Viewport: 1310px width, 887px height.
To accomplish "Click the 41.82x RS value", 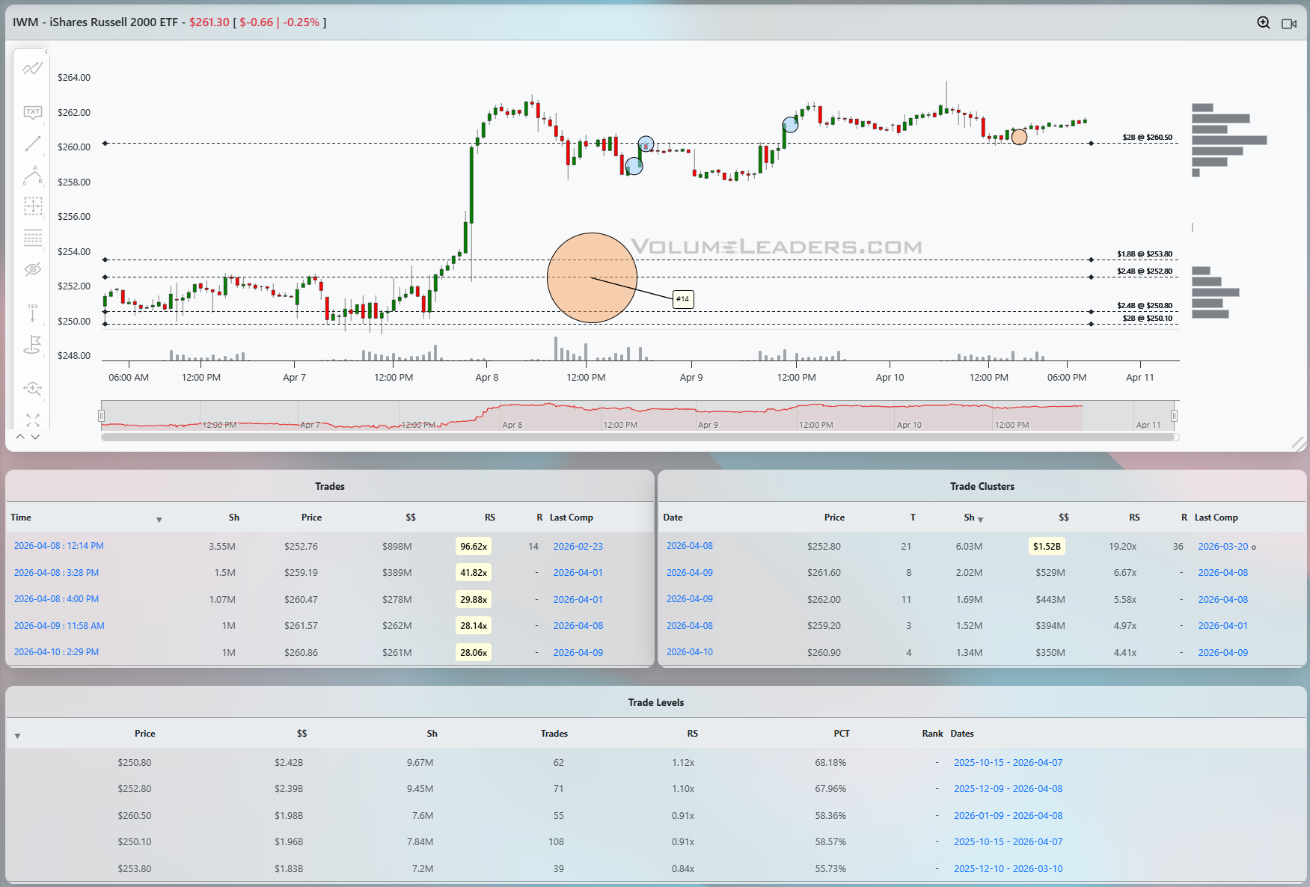I will pyautogui.click(x=474, y=573).
